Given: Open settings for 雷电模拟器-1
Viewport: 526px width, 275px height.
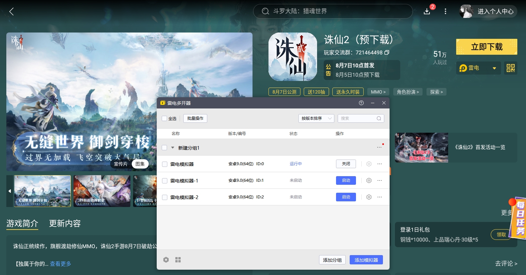Looking at the screenshot, I should [x=369, y=180].
